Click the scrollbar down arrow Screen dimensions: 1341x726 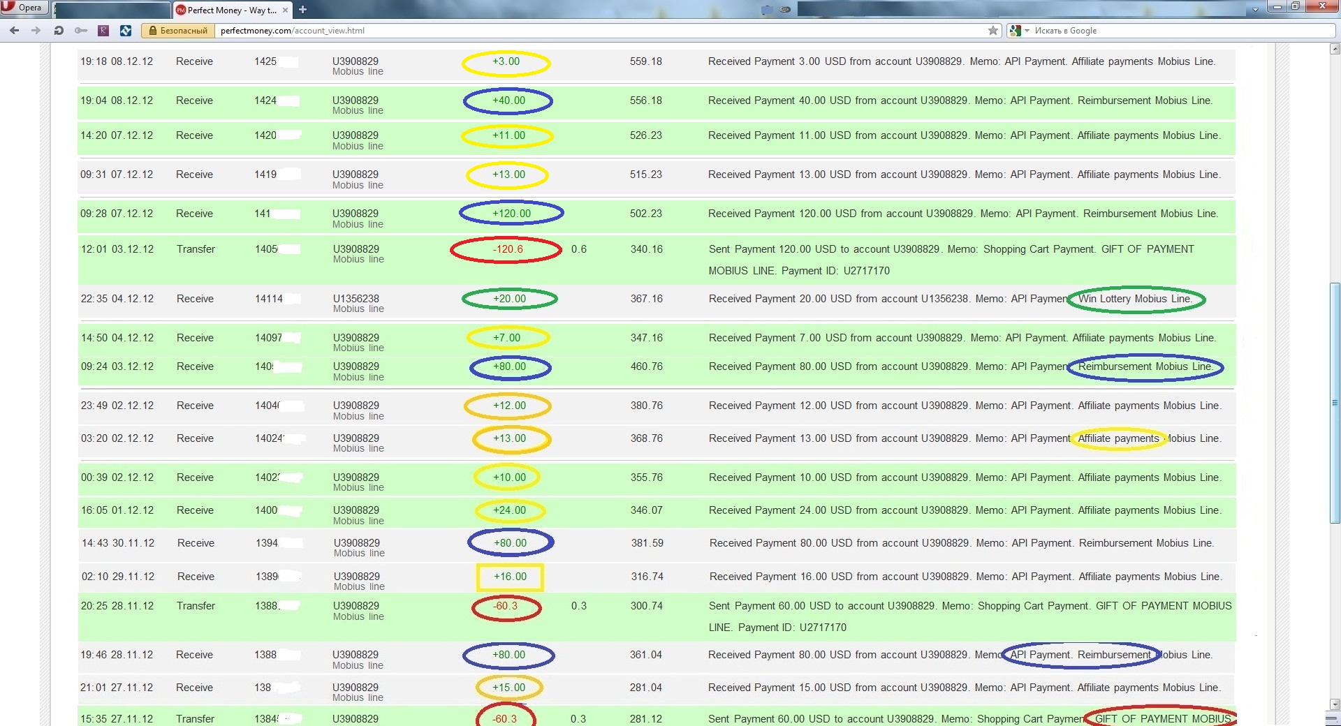(1335, 704)
